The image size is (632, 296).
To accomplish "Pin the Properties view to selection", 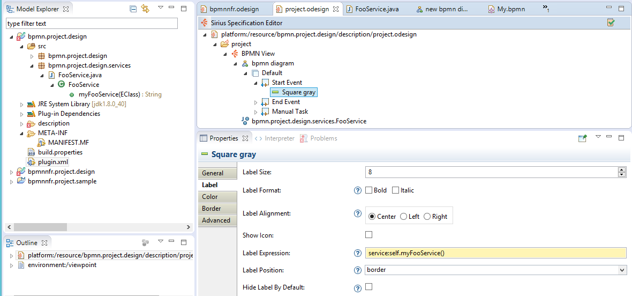I will pyautogui.click(x=582, y=138).
